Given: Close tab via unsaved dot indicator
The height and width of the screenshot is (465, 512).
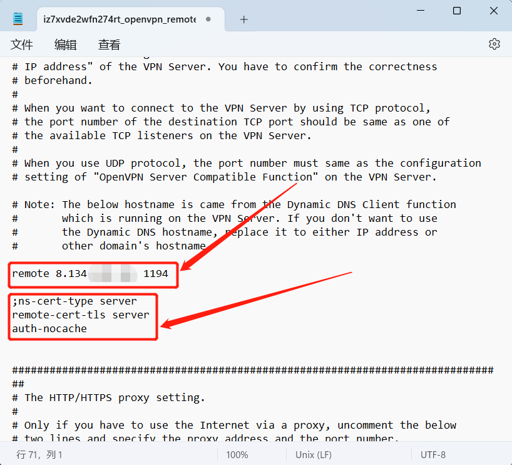Looking at the screenshot, I should coord(208,19).
